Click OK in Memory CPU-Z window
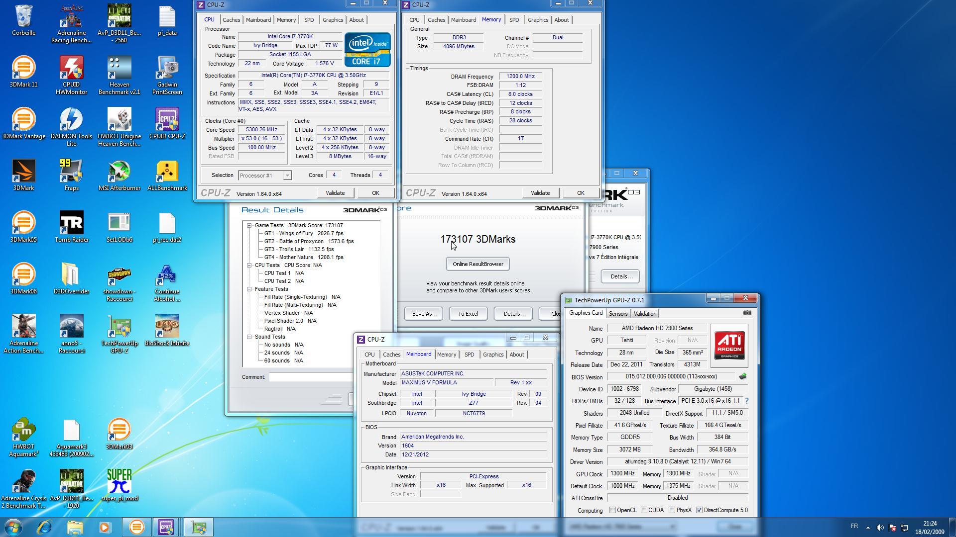The image size is (956, 537). coord(581,193)
